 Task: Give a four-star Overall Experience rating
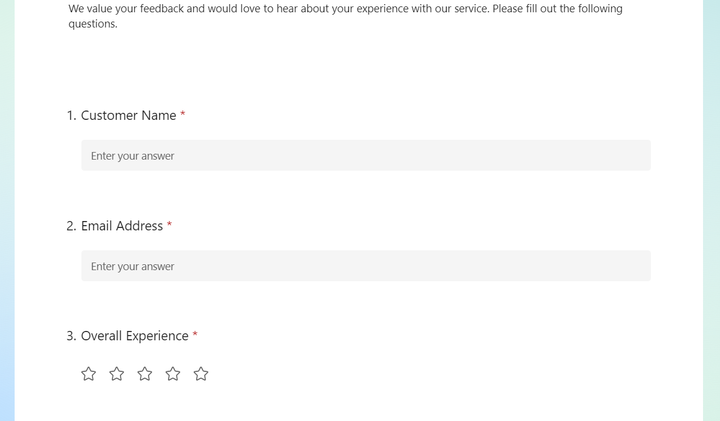pos(173,374)
